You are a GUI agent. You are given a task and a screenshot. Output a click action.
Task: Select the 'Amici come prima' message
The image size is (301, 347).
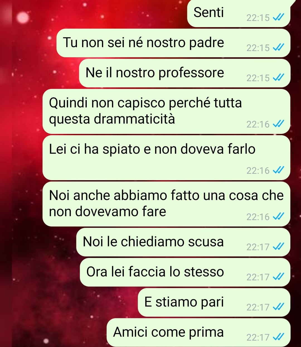click(198, 332)
